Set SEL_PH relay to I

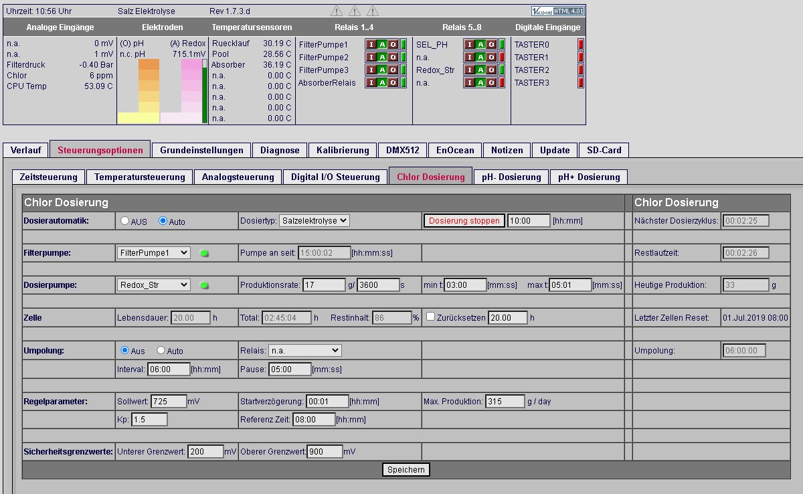click(x=470, y=44)
